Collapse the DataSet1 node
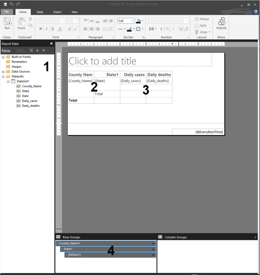260x275 pixels. point(8,82)
